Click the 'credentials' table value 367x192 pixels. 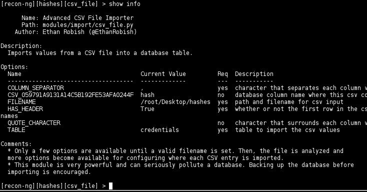pyautogui.click(x=159, y=130)
